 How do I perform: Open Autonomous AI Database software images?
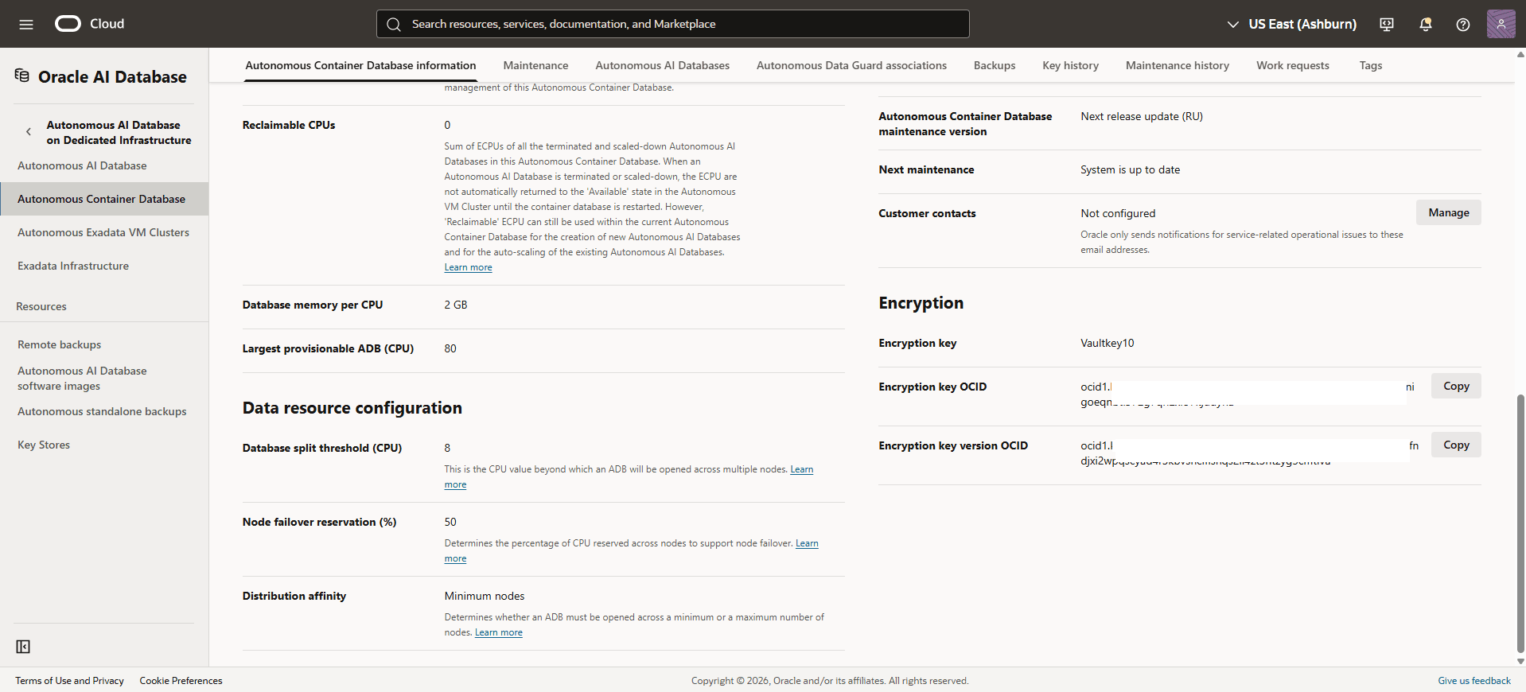tap(82, 378)
